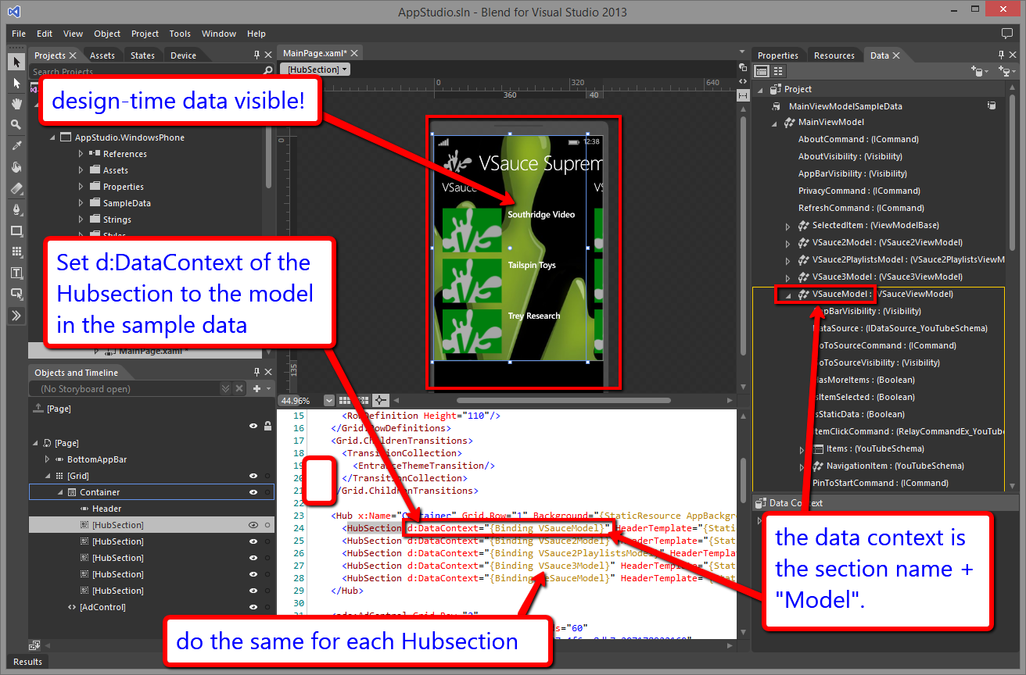Open the Object menu

(x=107, y=34)
